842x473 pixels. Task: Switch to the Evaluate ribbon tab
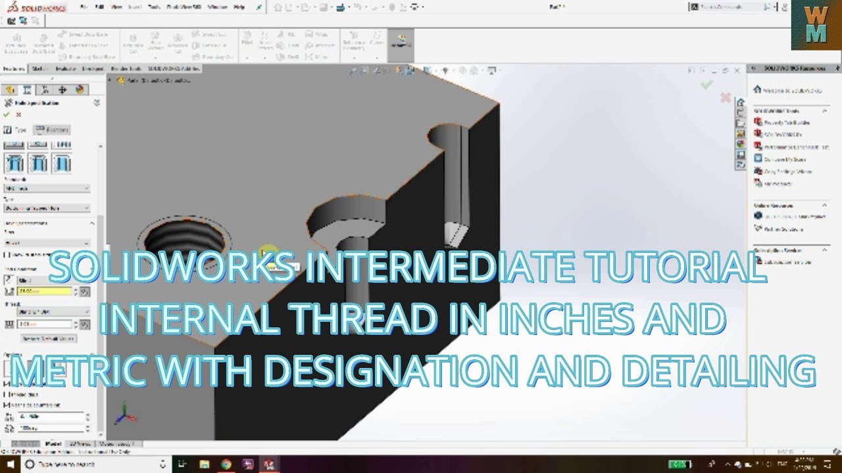(65, 68)
